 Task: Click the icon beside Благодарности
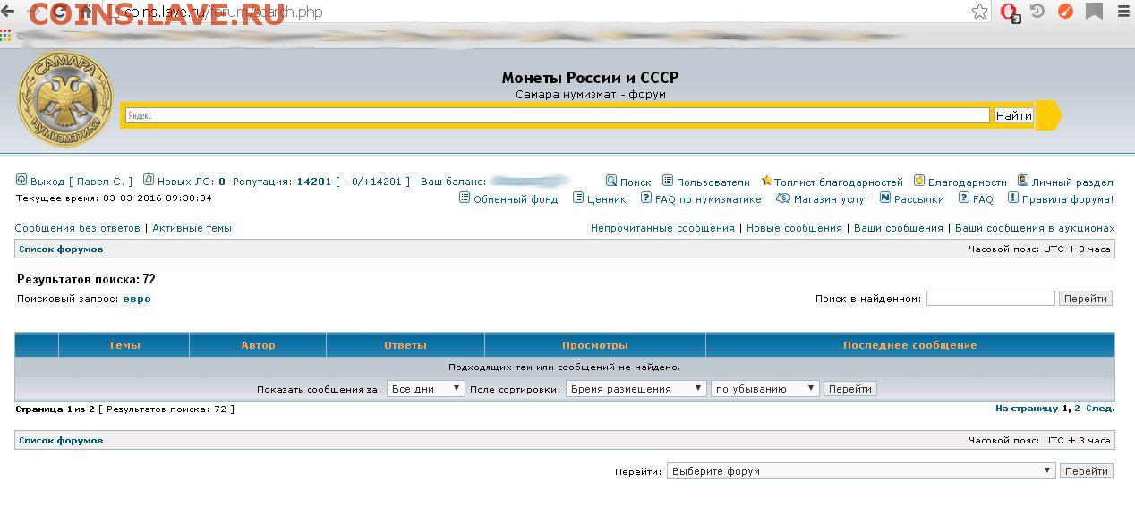[919, 181]
